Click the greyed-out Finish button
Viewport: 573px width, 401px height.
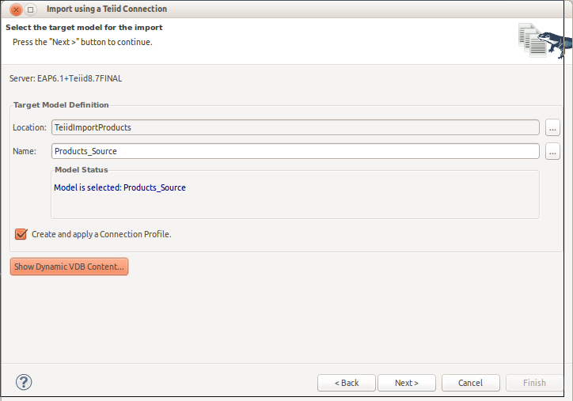[x=534, y=383]
